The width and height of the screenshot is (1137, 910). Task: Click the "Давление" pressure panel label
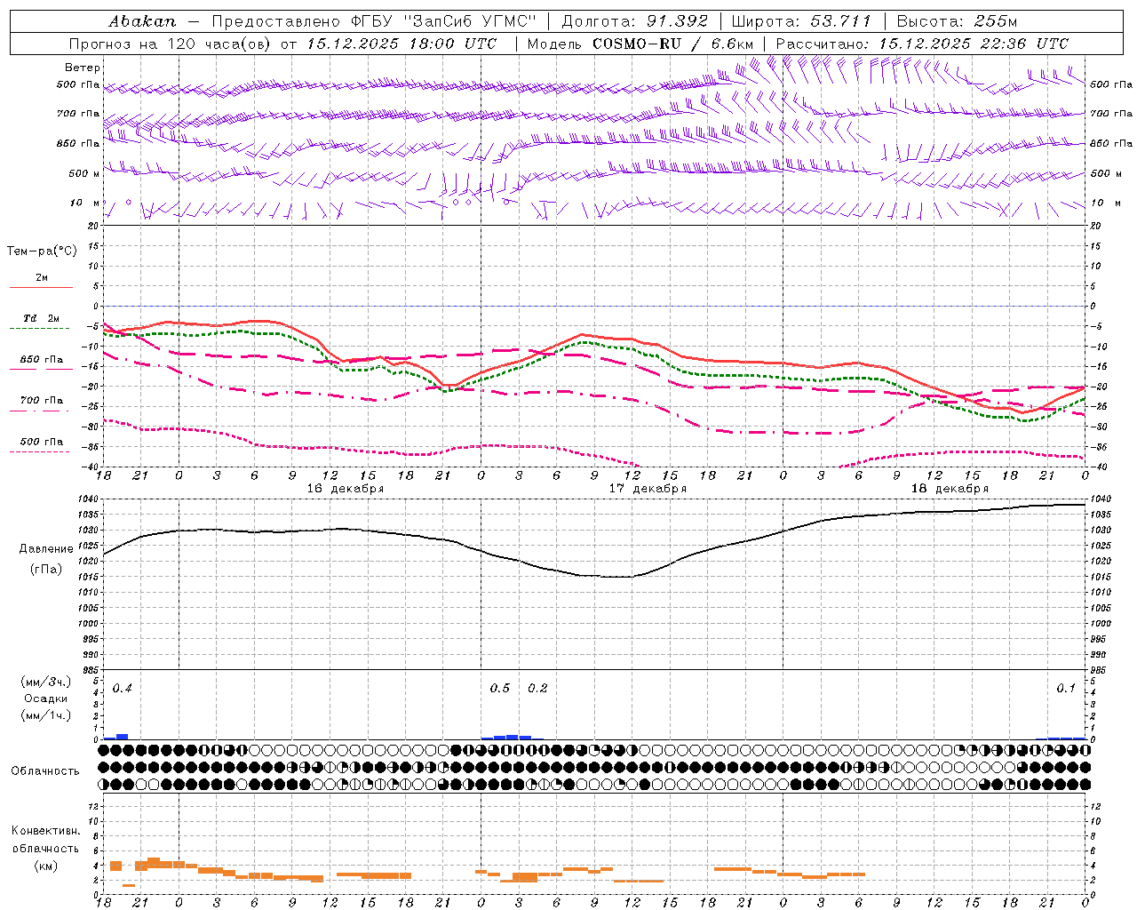point(46,549)
